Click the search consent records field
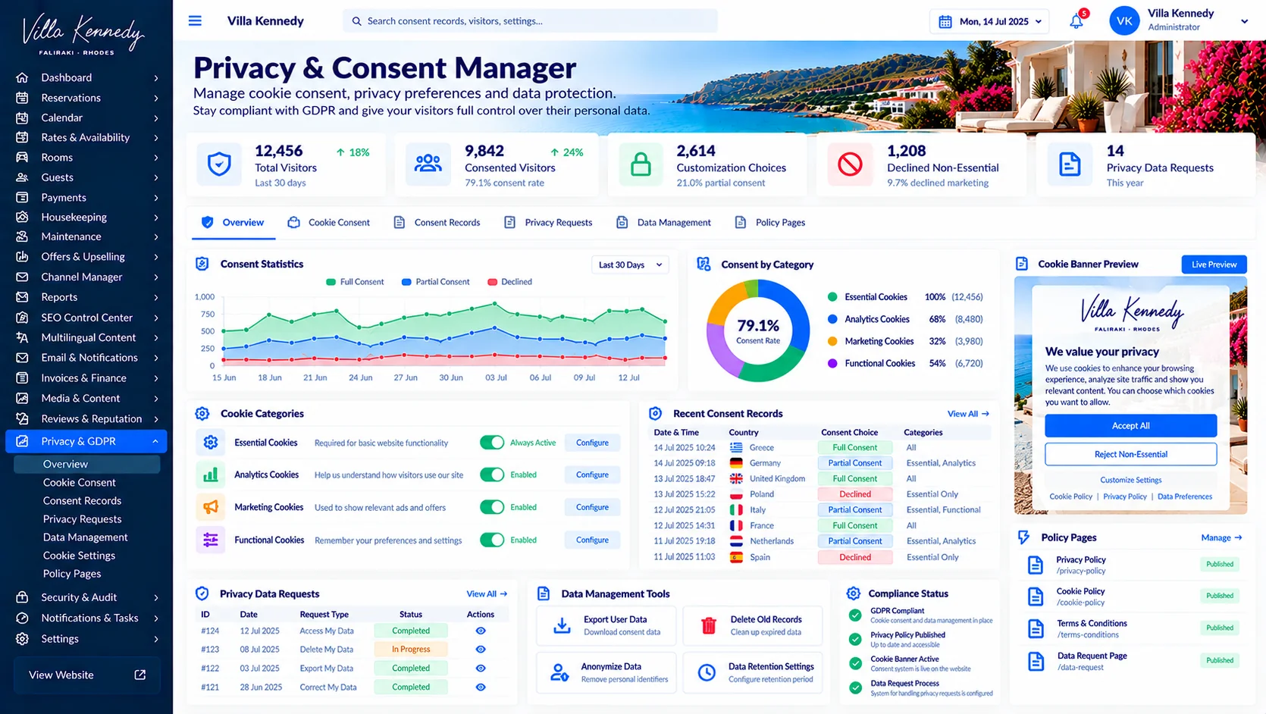The width and height of the screenshot is (1266, 714). pos(530,21)
